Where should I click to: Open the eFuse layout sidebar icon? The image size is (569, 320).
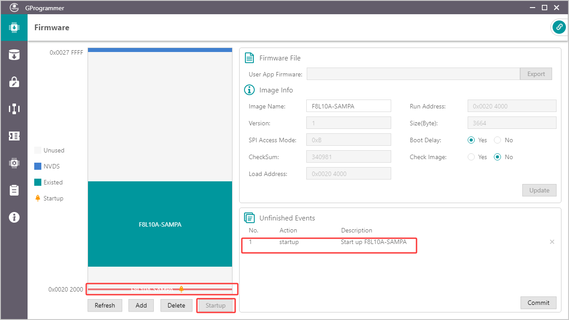14,109
